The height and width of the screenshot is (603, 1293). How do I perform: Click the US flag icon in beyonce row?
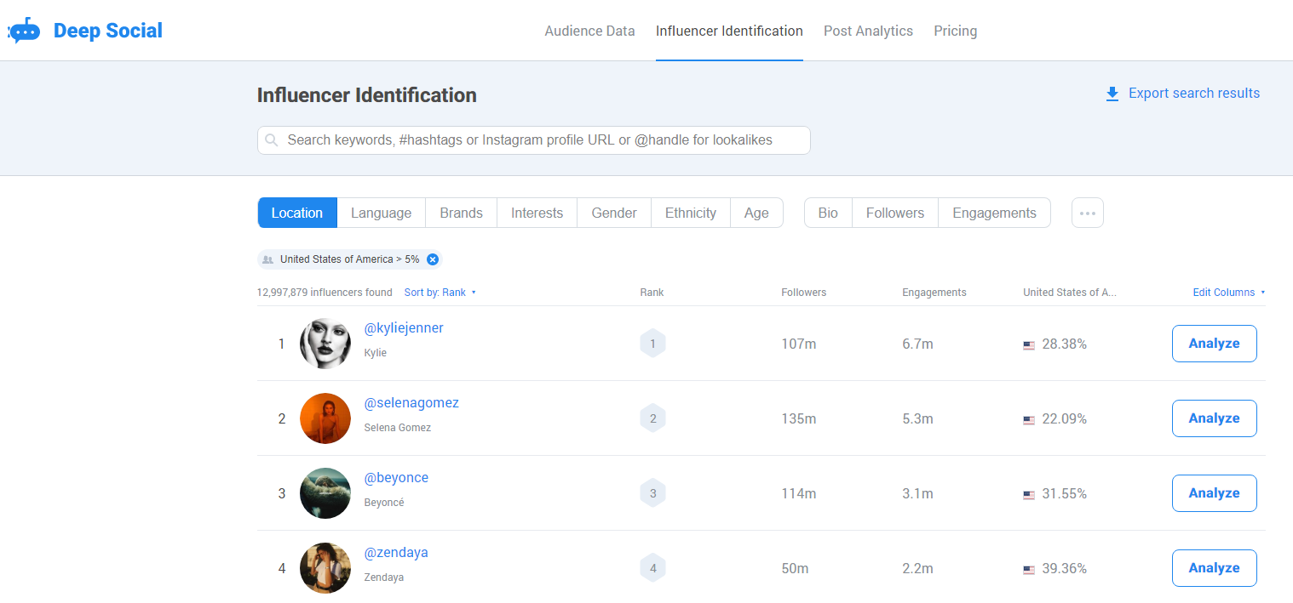(x=1029, y=495)
